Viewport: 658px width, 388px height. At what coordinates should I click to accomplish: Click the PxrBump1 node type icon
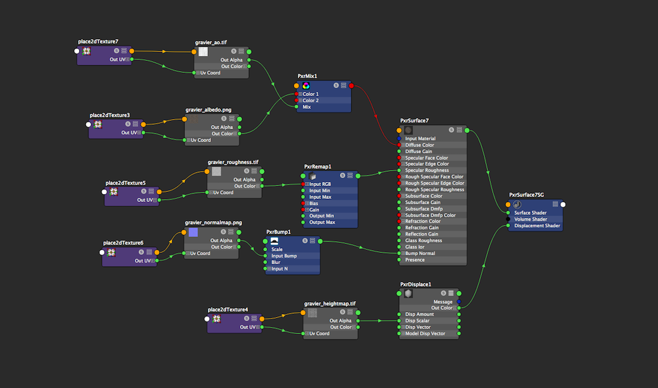274,241
